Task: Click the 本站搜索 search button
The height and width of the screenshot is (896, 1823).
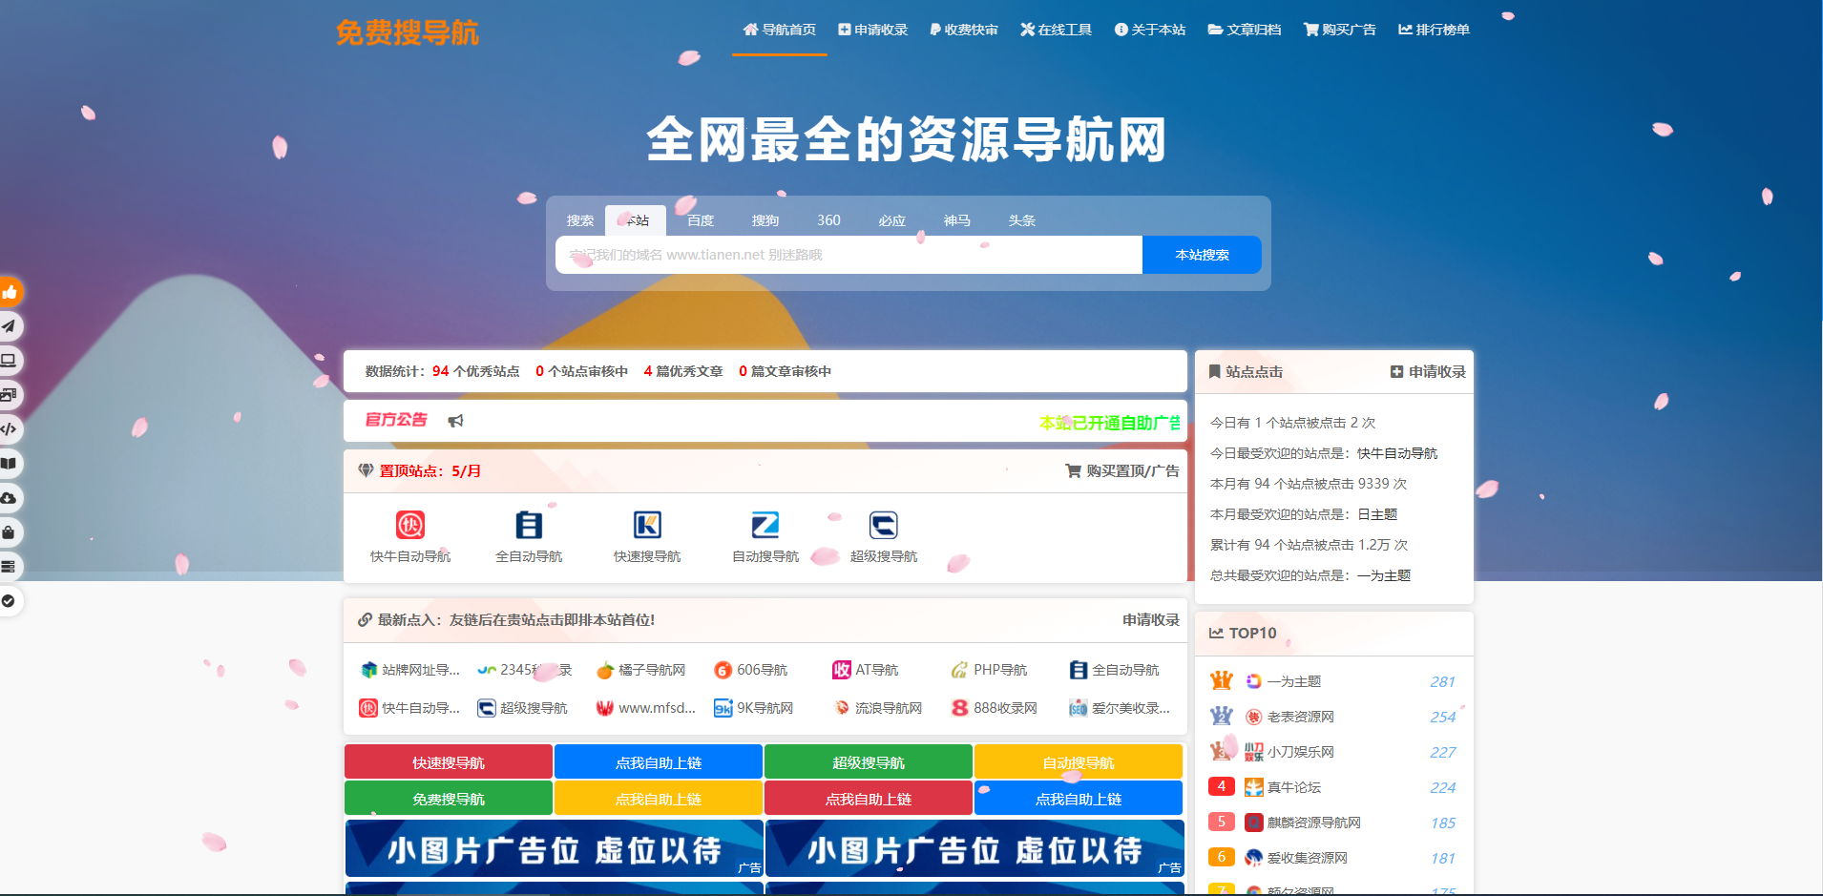Action: click(x=1202, y=255)
